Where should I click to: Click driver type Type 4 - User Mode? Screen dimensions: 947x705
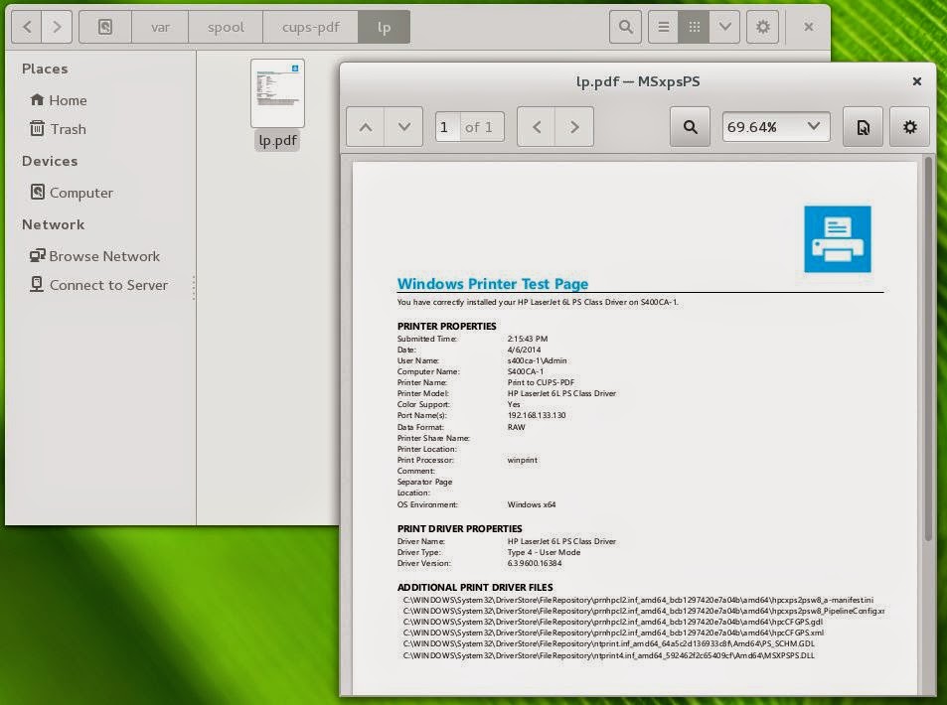point(544,552)
